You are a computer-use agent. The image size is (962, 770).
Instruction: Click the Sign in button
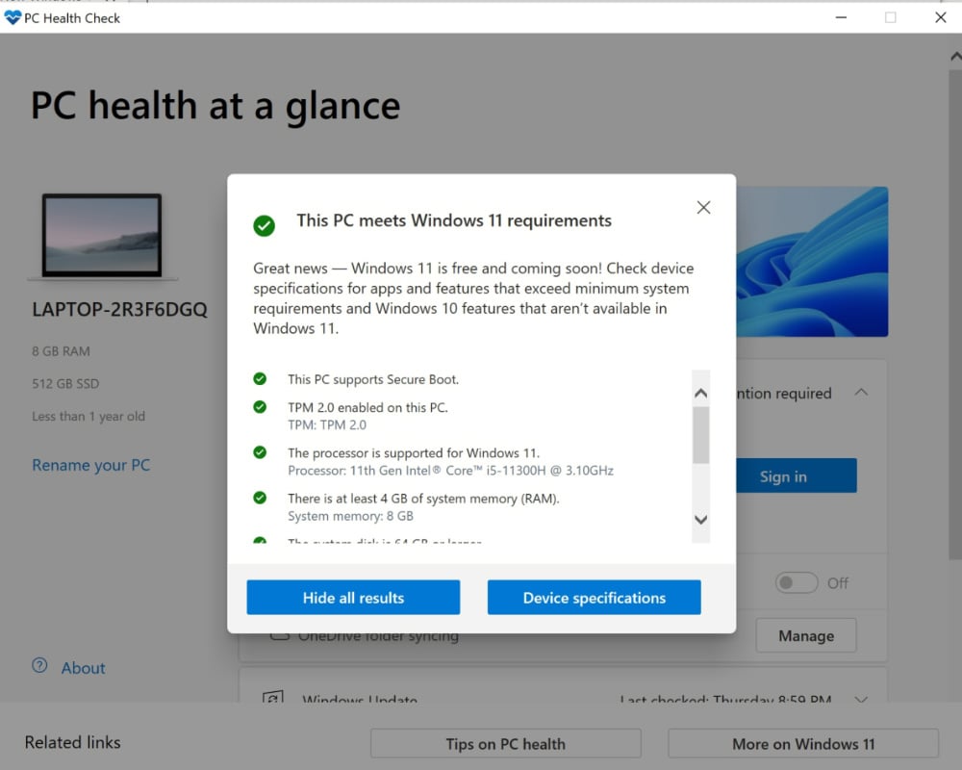point(797,475)
